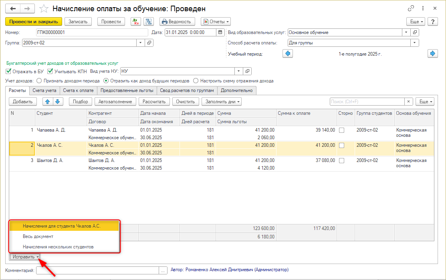This screenshot has height=280, width=446.
Task: Open help with the question mark button
Action: (433, 22)
